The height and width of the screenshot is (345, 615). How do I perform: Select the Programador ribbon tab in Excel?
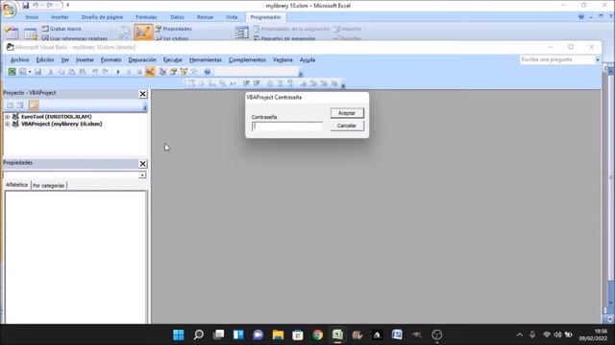coord(265,17)
